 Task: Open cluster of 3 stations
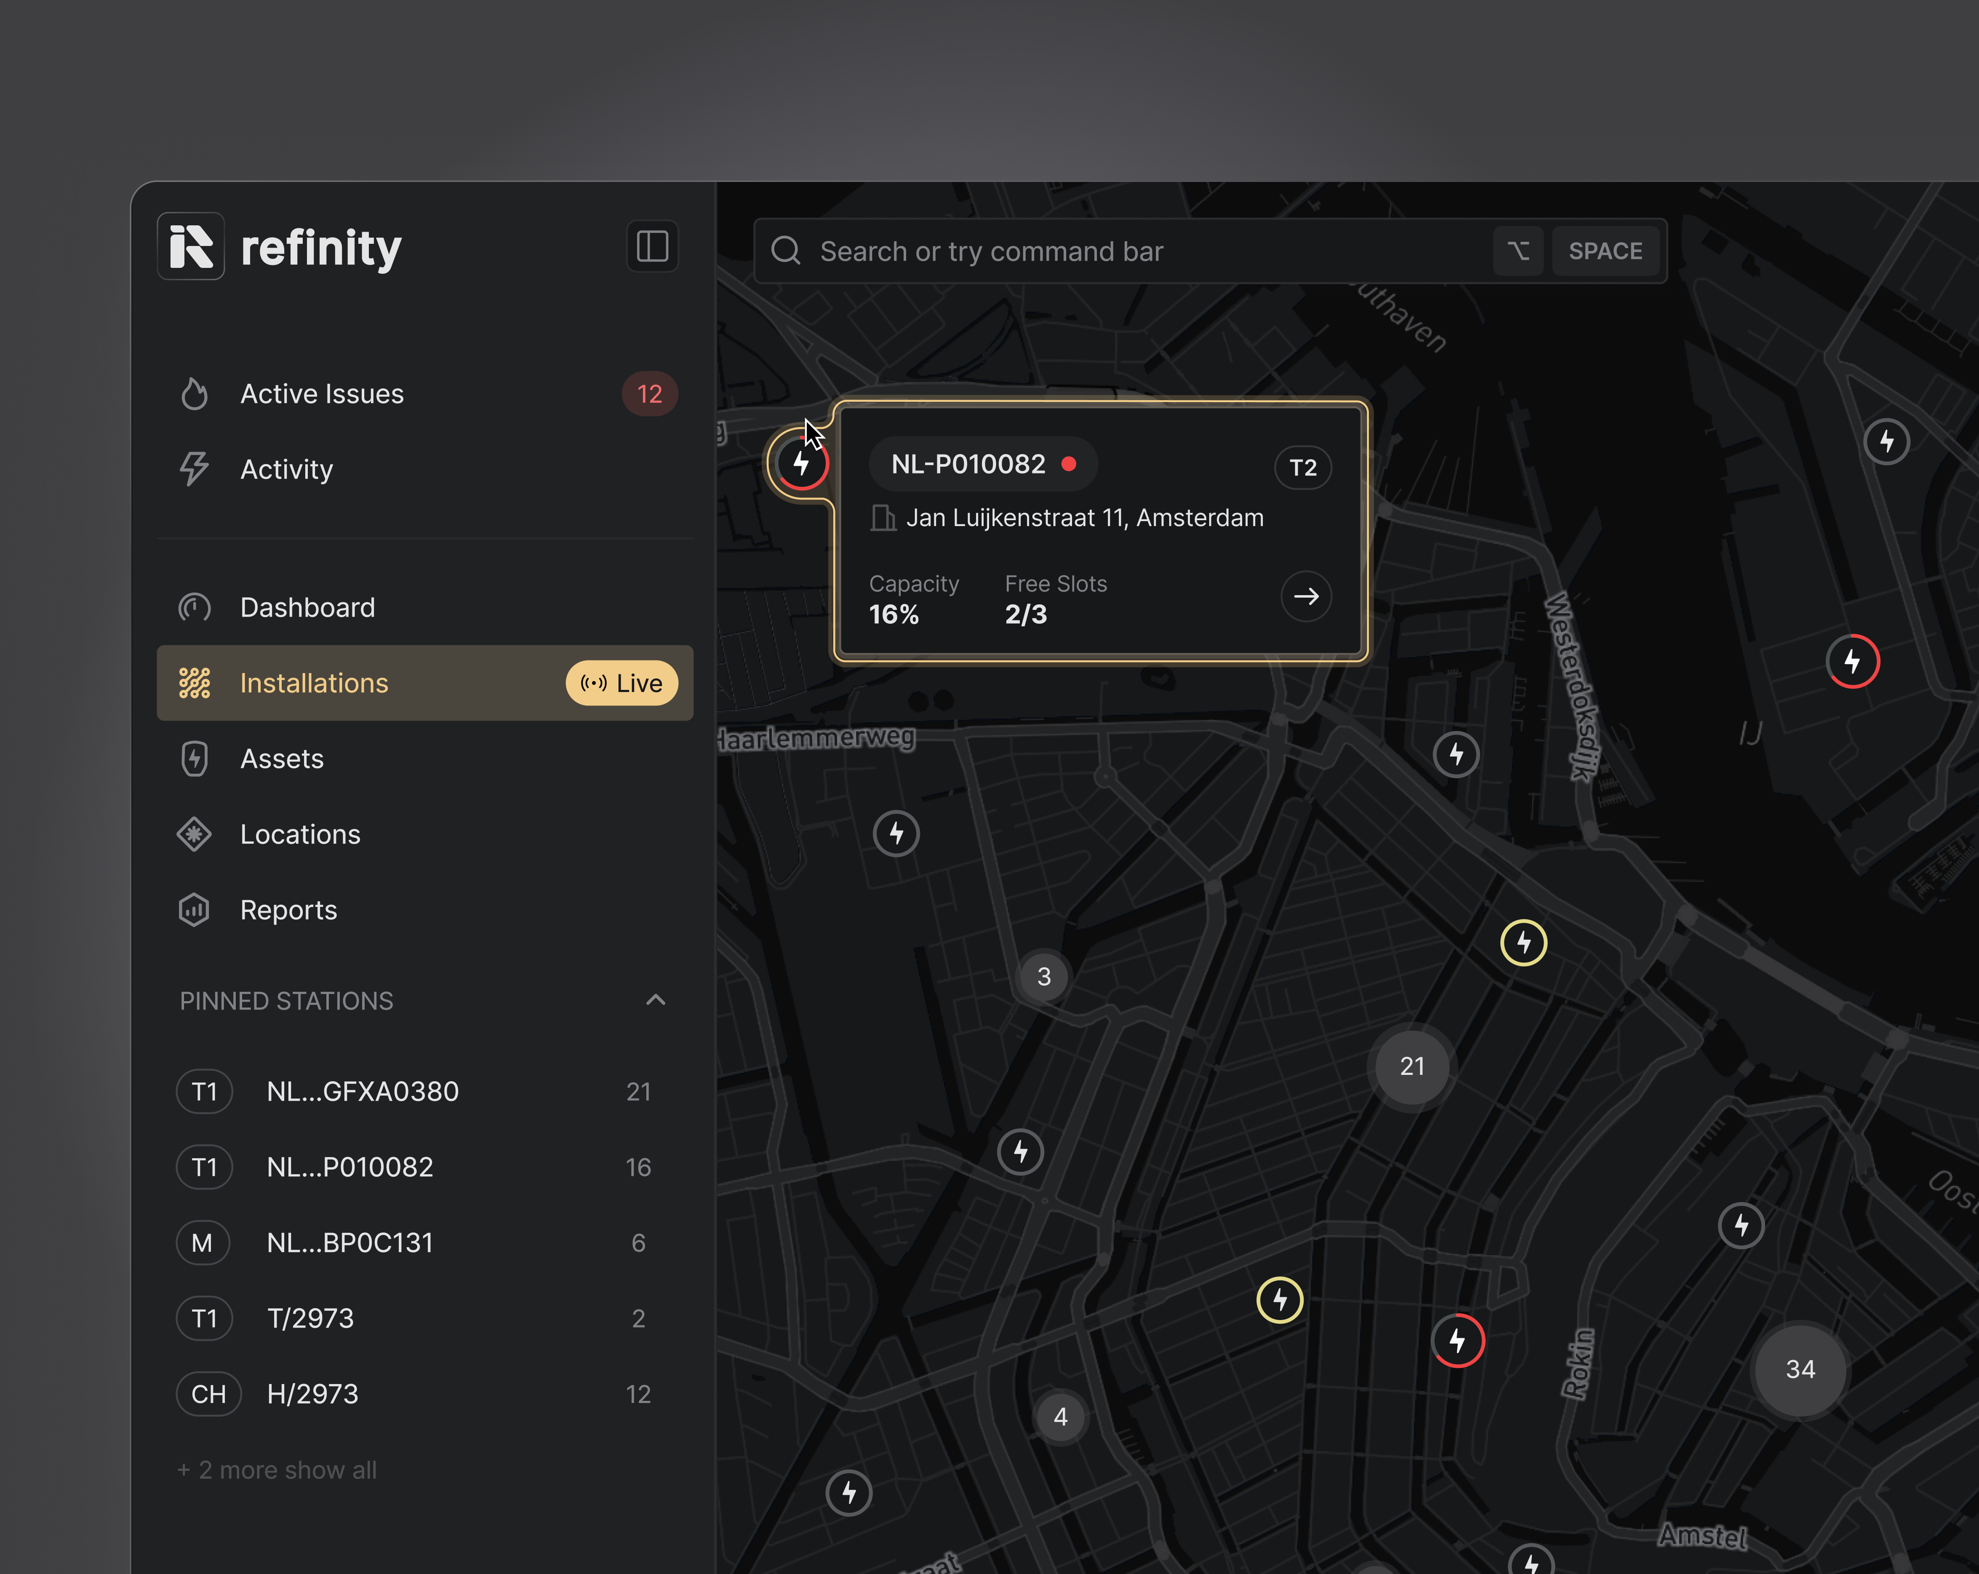pyautogui.click(x=1044, y=976)
